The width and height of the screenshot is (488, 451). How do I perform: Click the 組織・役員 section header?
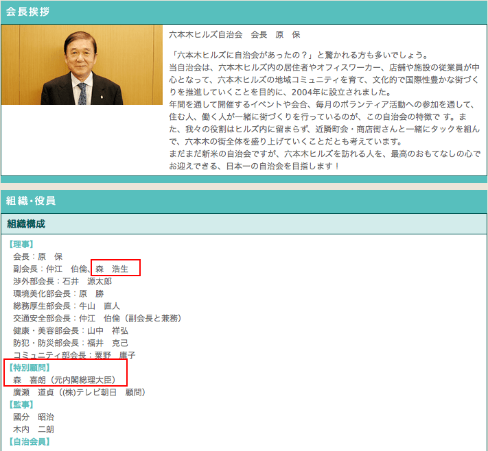(x=31, y=201)
